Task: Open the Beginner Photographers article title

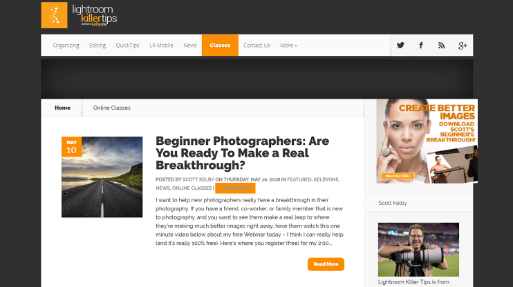Action: point(243,152)
